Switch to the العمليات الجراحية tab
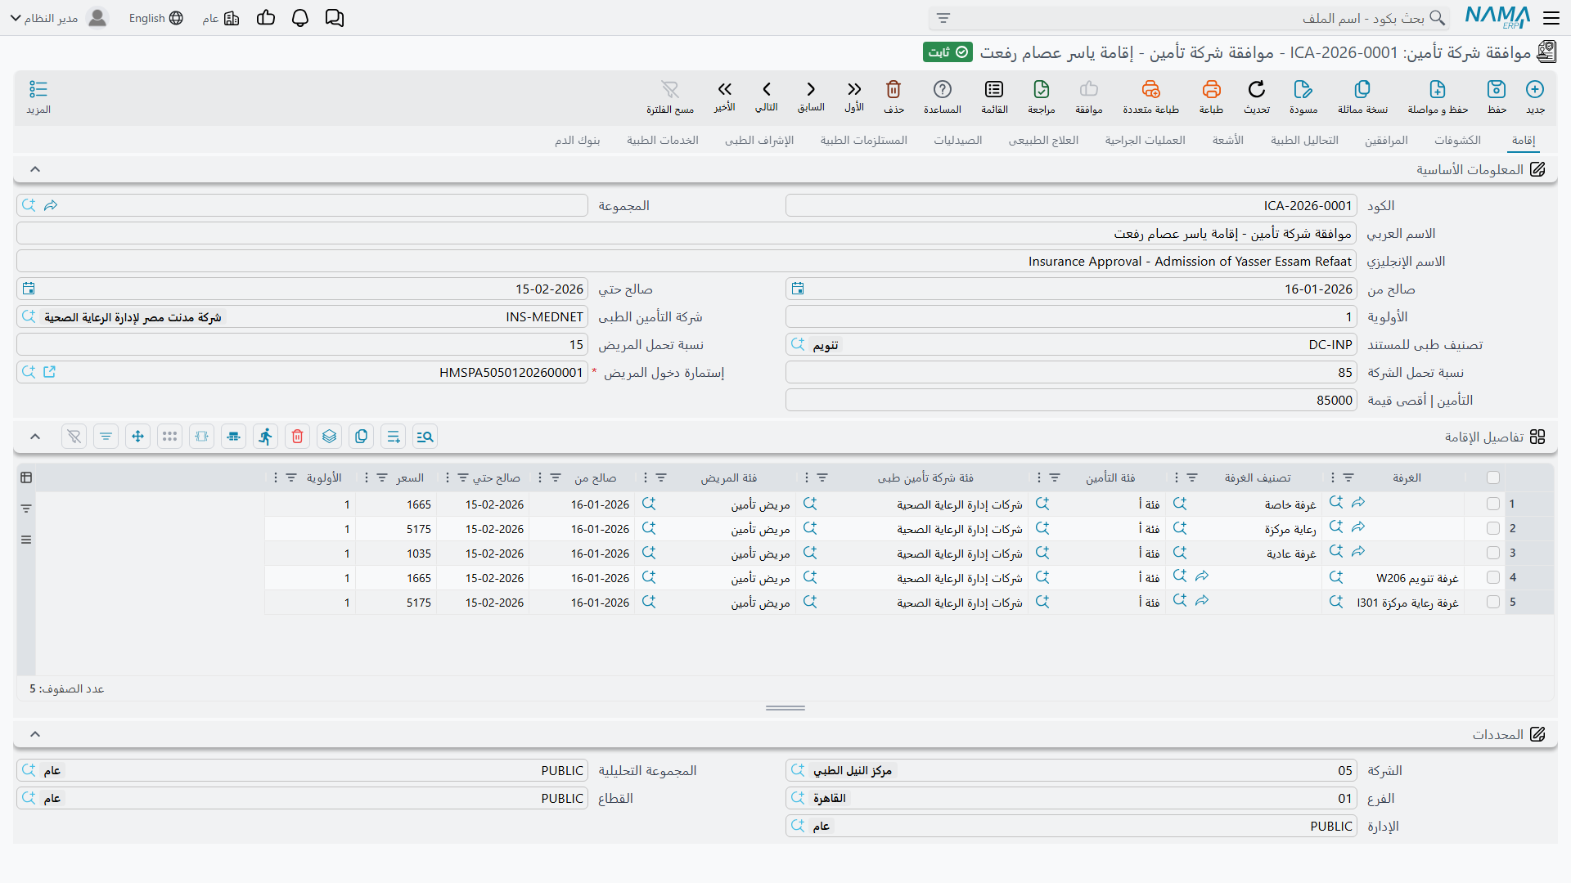The height and width of the screenshot is (883, 1571). (x=1145, y=141)
